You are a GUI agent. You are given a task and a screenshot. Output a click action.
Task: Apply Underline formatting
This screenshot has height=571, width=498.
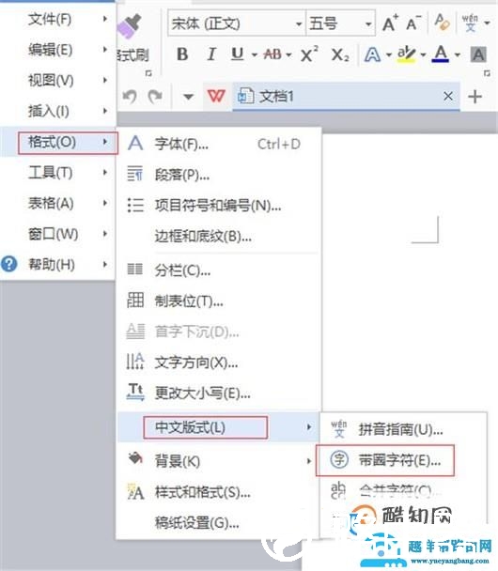click(x=238, y=54)
